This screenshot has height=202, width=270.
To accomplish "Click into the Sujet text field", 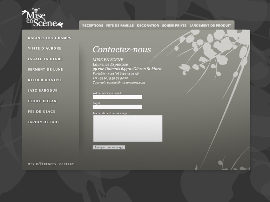I will click(x=117, y=107).
